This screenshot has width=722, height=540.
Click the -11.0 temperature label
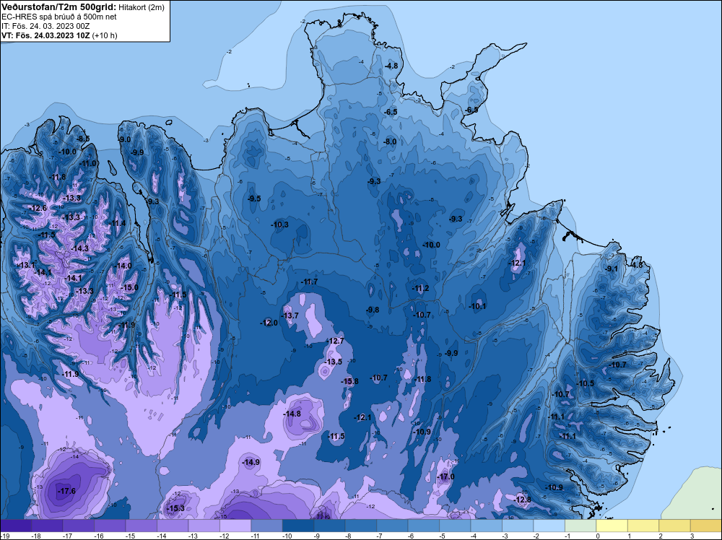(x=88, y=163)
